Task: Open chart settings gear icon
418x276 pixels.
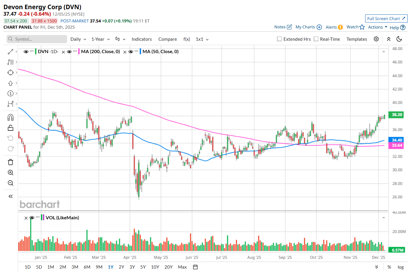Action: [x=376, y=39]
